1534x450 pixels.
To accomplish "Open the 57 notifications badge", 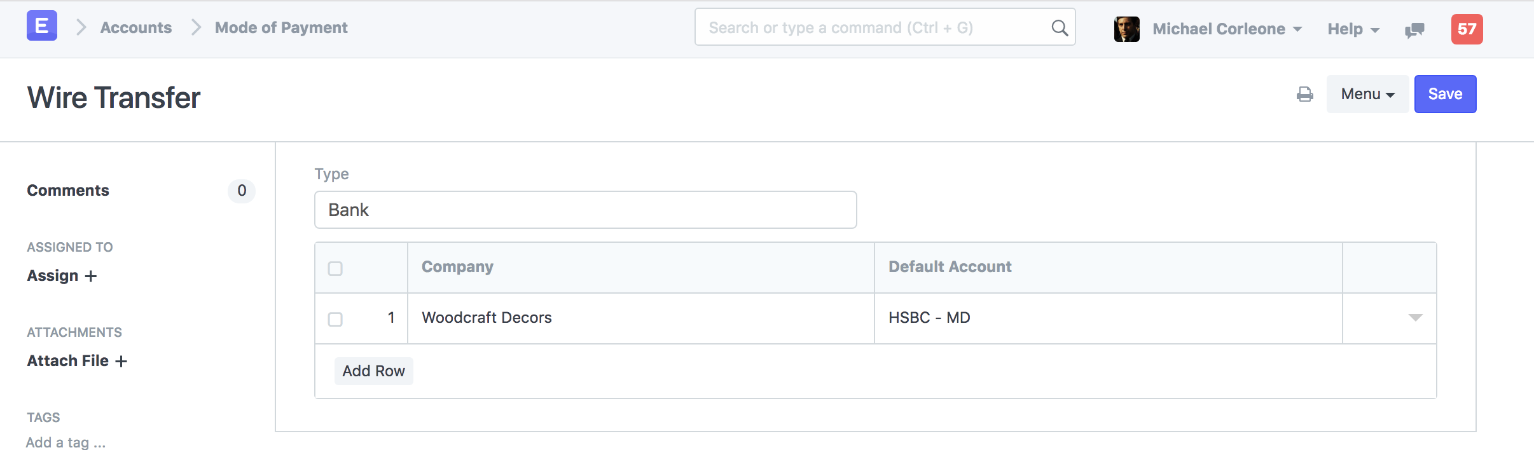I will point(1467,29).
